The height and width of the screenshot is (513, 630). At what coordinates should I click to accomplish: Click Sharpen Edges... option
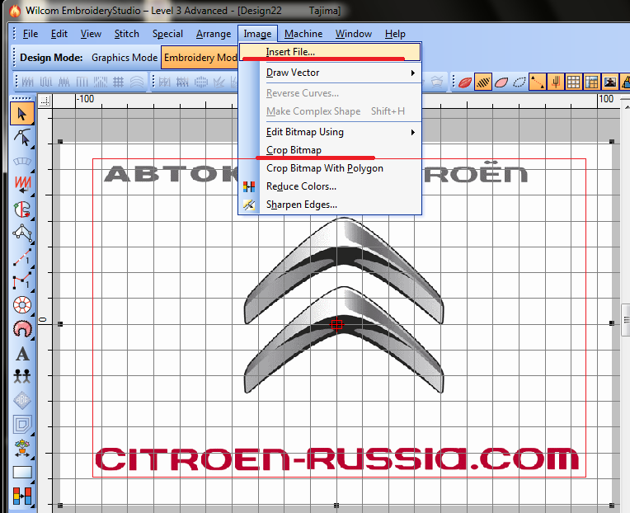tap(301, 205)
